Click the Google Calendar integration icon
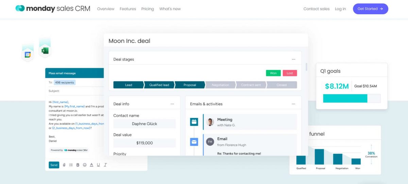 click(x=28, y=55)
